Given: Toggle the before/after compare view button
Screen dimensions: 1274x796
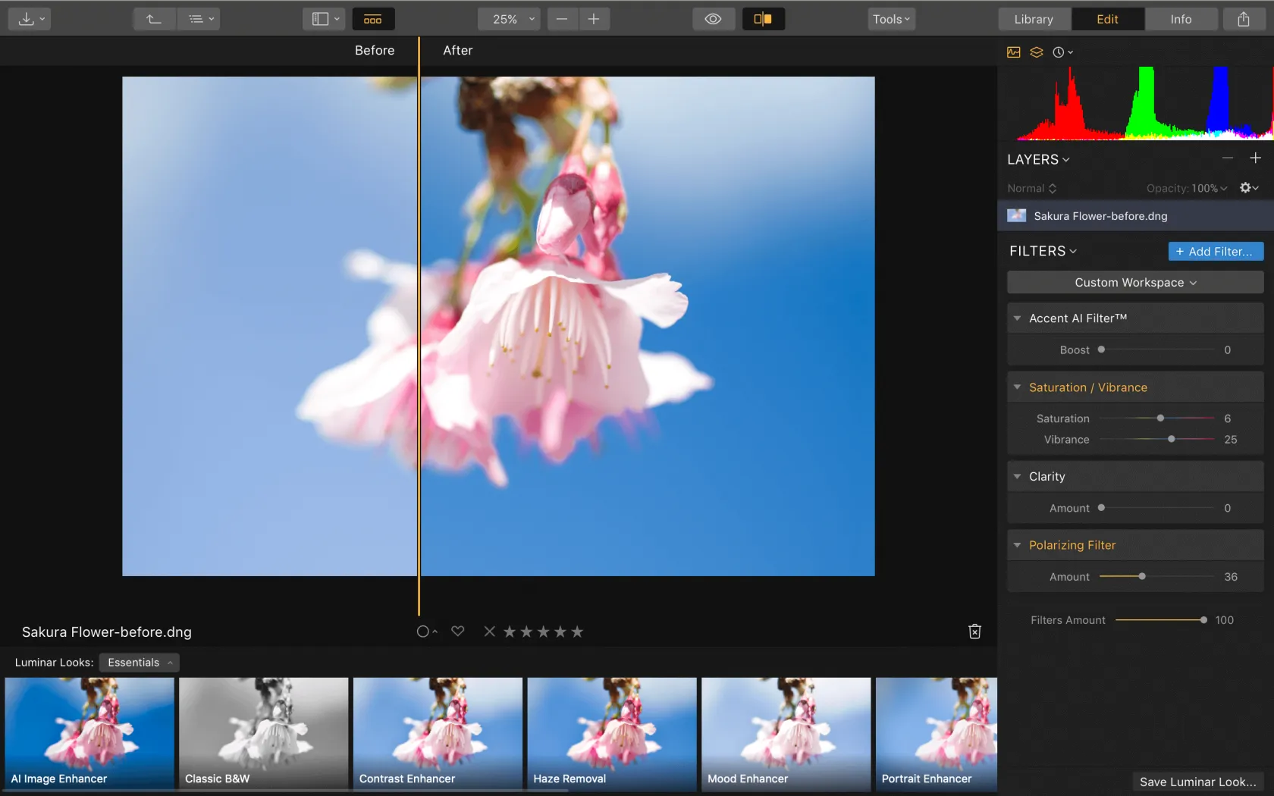Looking at the screenshot, I should tap(763, 19).
